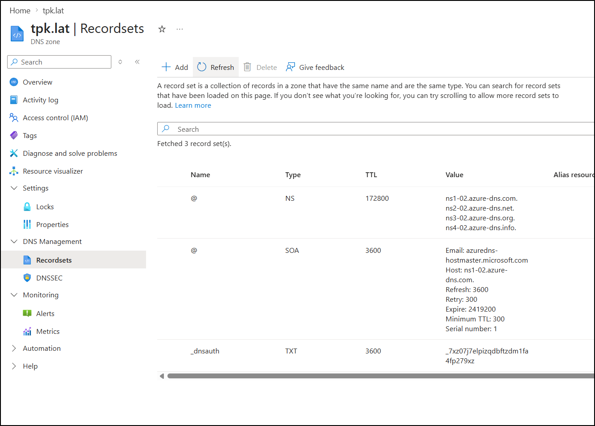The width and height of the screenshot is (595, 426).
Task: Click the Refresh toolbar button
Action: point(216,67)
